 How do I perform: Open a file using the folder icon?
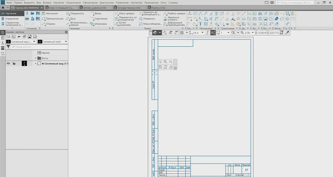click(x=32, y=13)
